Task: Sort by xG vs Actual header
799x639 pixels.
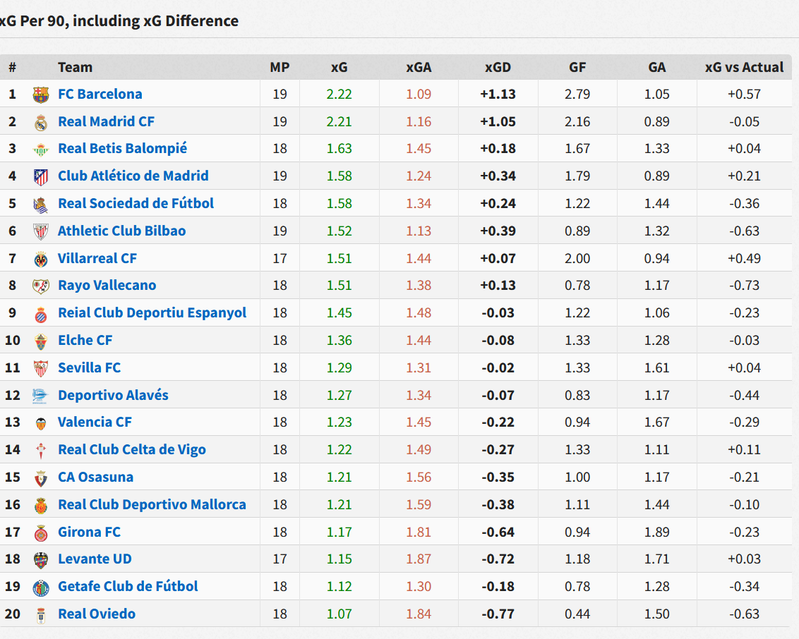Action: [744, 67]
